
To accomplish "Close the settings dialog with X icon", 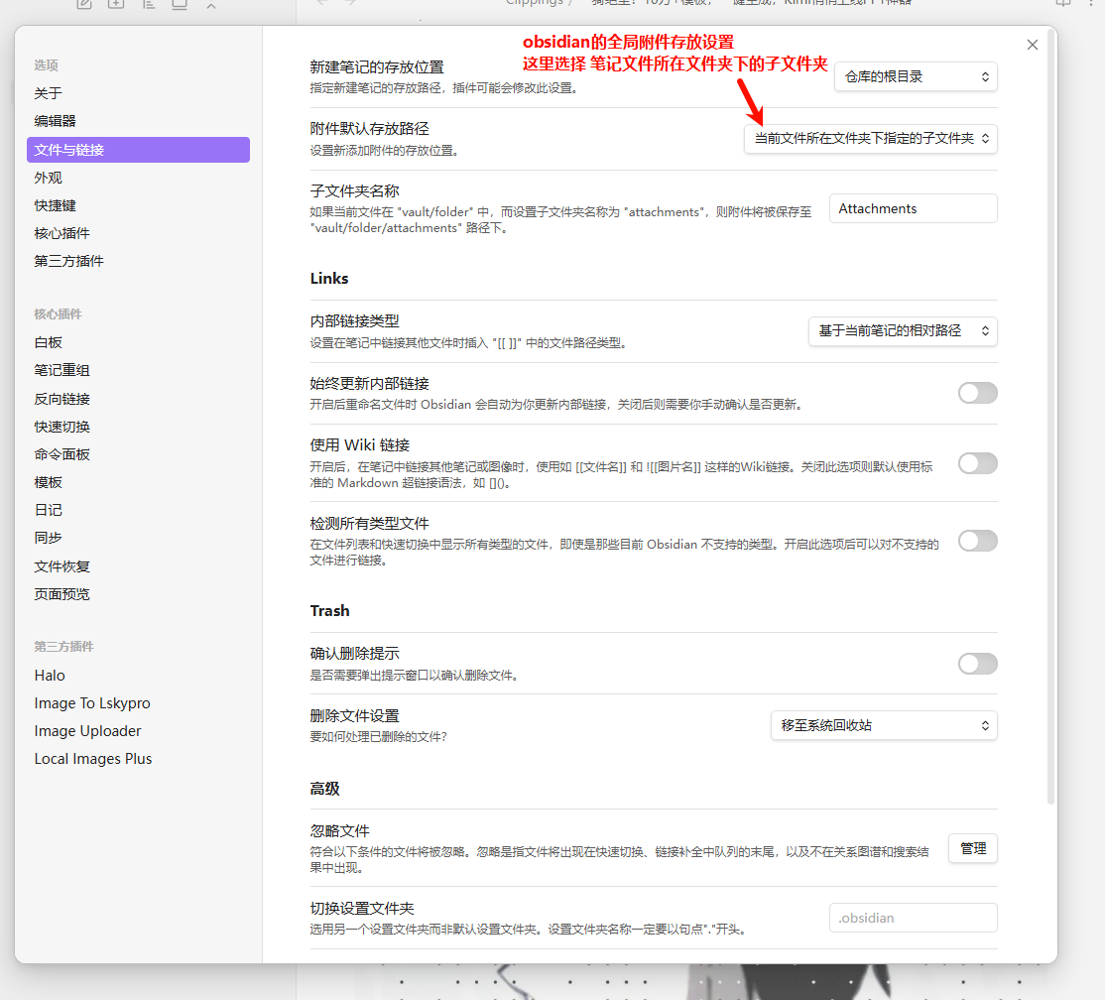I will (1033, 45).
